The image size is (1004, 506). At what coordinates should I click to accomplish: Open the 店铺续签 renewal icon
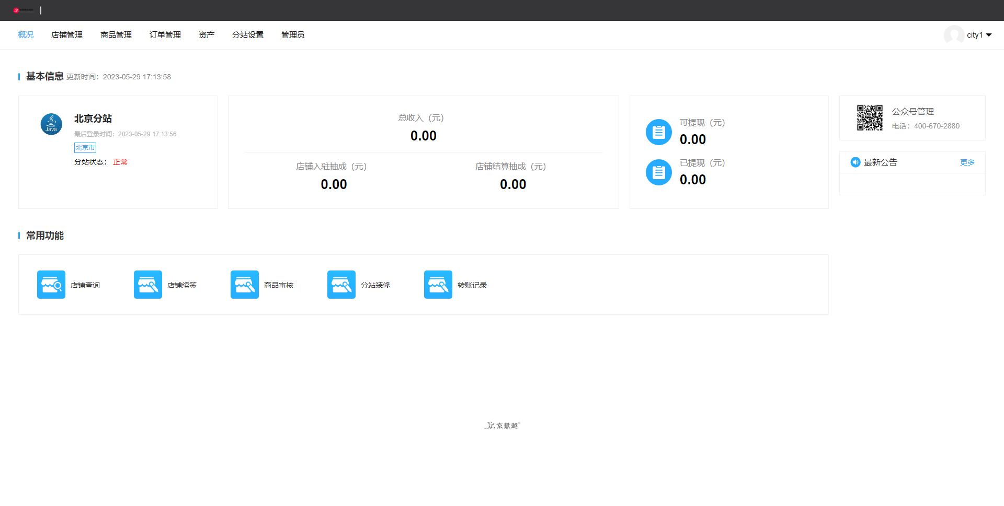148,285
